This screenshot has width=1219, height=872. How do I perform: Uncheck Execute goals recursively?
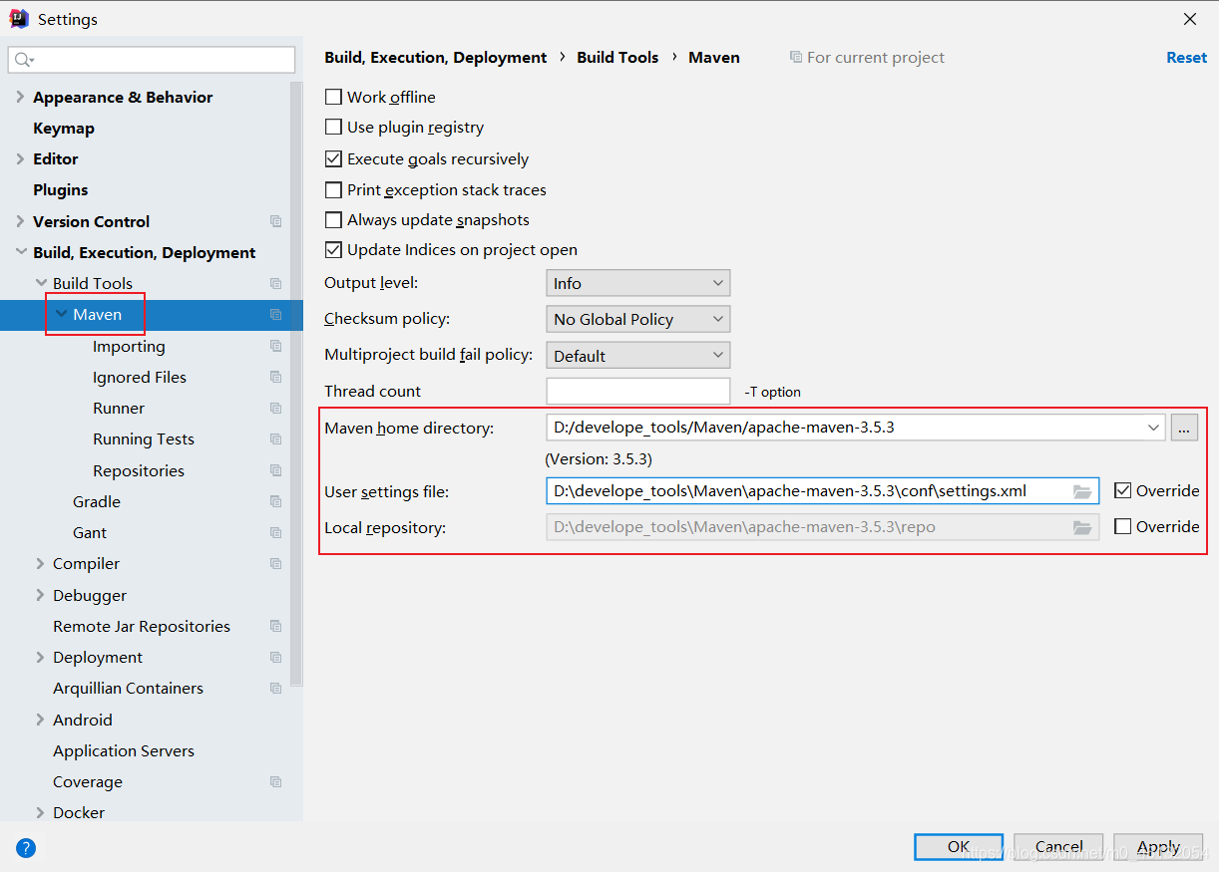point(333,158)
